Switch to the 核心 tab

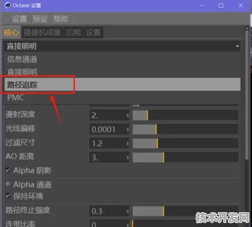click(11, 32)
